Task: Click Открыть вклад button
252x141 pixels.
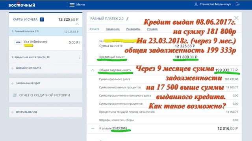Action: [x=46, y=112]
